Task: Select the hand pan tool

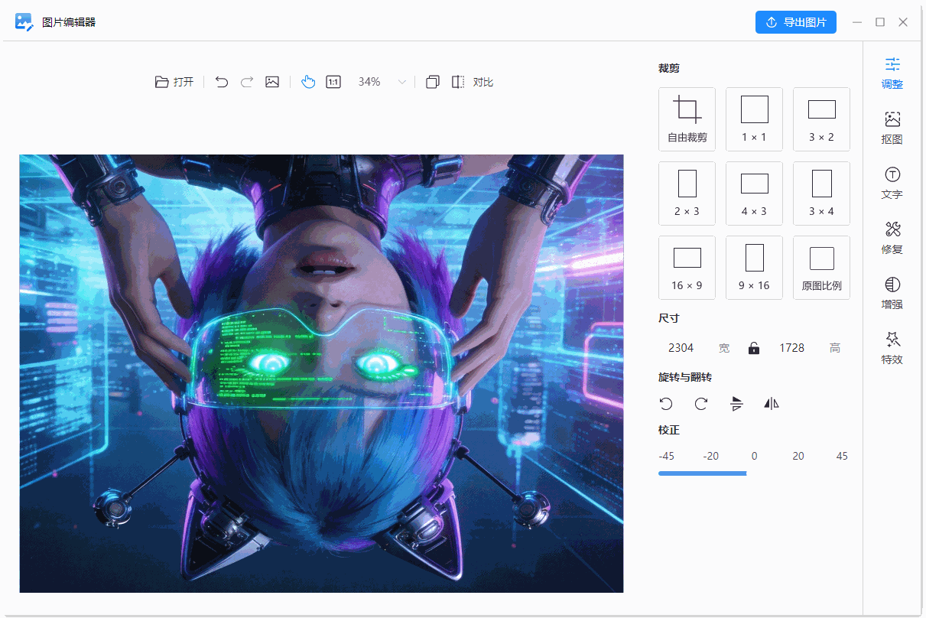Action: click(308, 82)
